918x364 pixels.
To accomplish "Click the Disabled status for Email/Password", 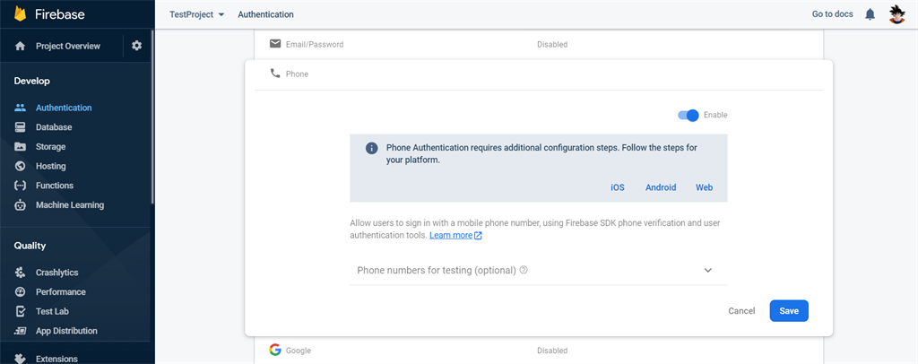I will coord(552,44).
